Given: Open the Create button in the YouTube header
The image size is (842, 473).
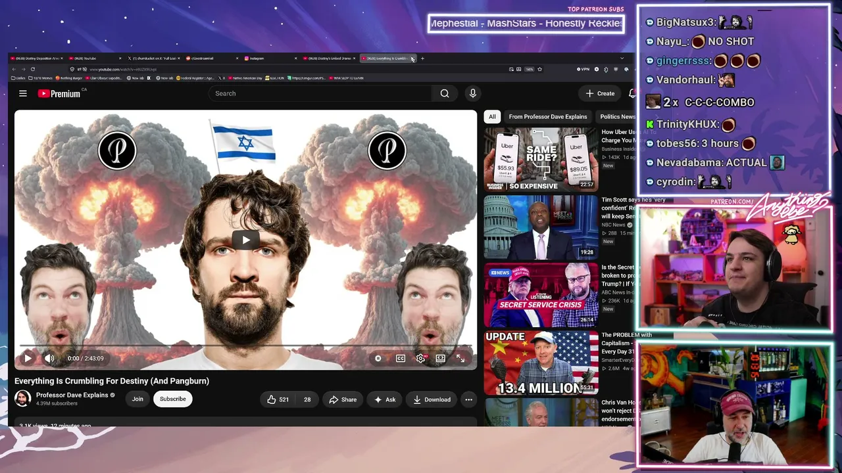Looking at the screenshot, I should (600, 93).
